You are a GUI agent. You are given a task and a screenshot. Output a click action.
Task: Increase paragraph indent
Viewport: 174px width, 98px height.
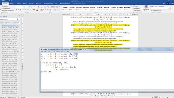[x=54, y=7]
